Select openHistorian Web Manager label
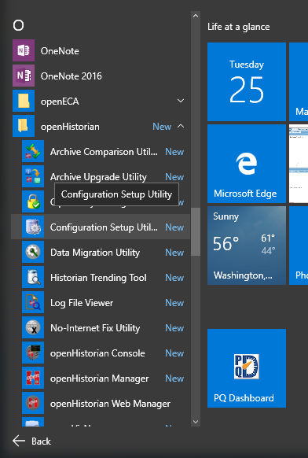 click(110, 404)
